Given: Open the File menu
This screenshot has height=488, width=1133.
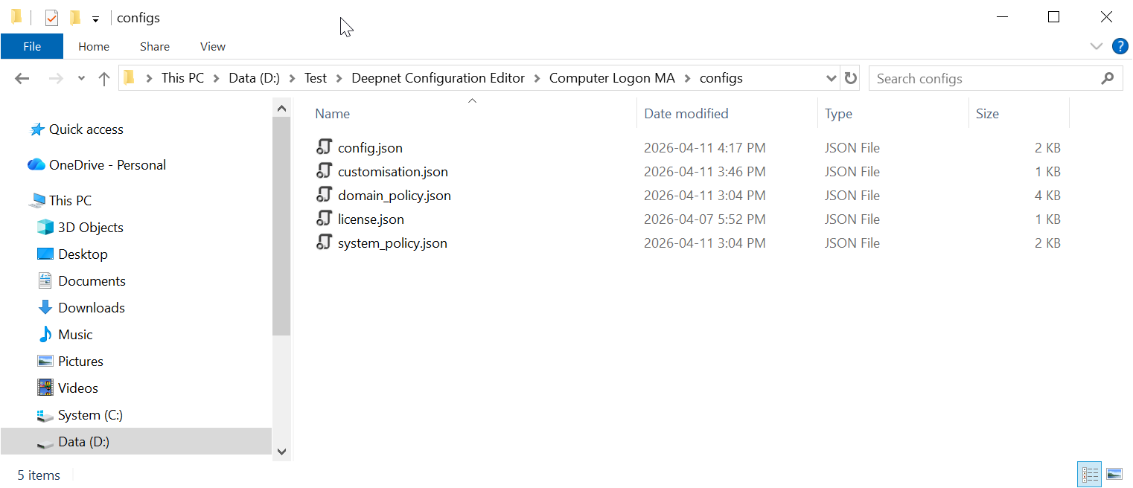Looking at the screenshot, I should [x=32, y=46].
